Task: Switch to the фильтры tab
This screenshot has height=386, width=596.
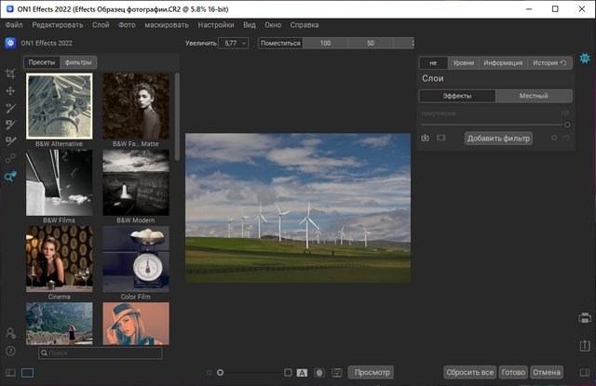Action: (x=78, y=62)
